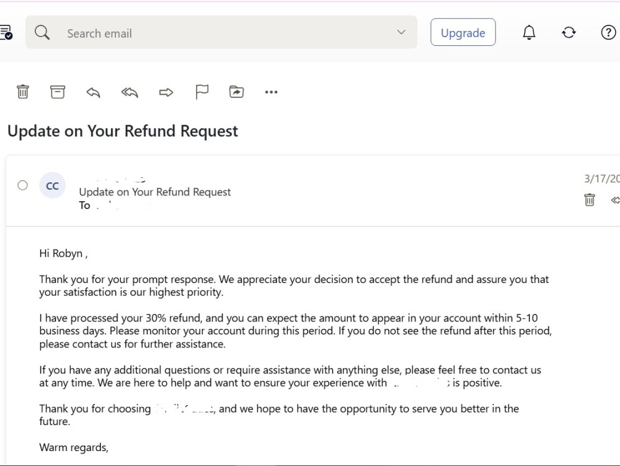The image size is (620, 466).
Task: Click the magnifying glass search icon
Action: 42,32
